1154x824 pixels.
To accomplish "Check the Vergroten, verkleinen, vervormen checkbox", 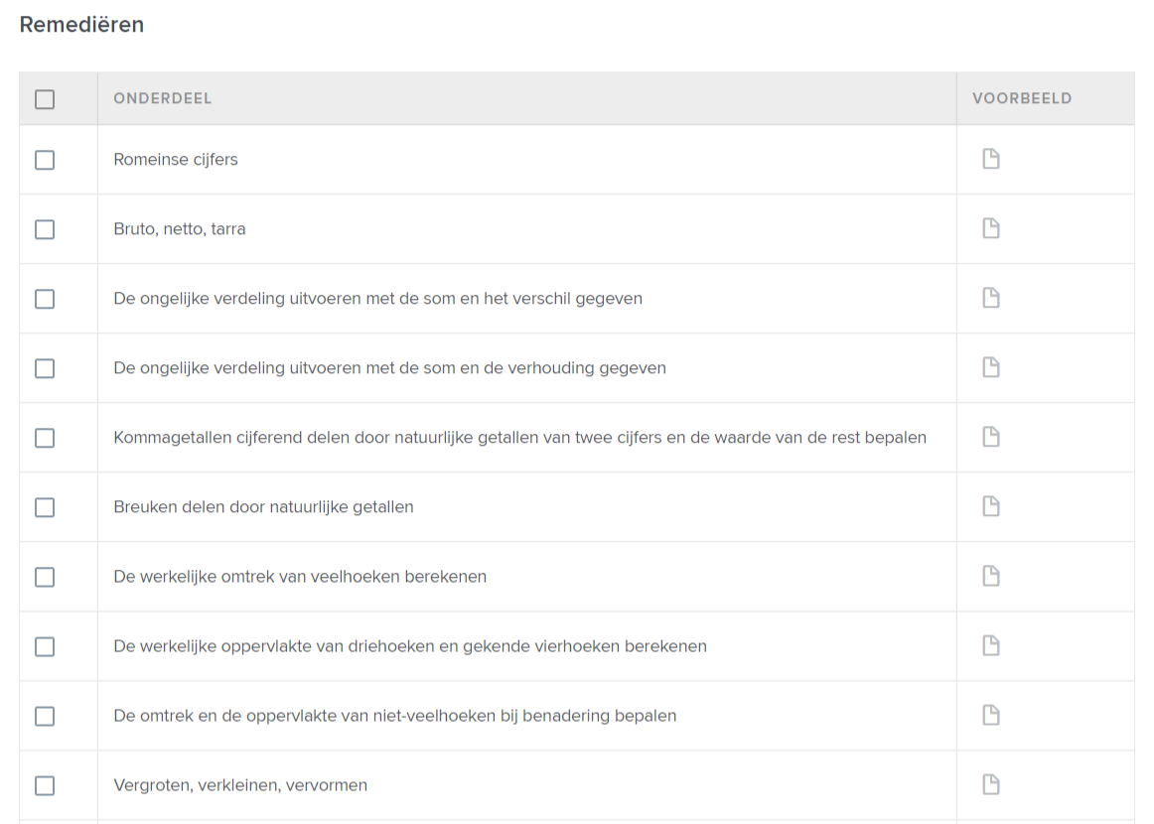I will tap(45, 785).
